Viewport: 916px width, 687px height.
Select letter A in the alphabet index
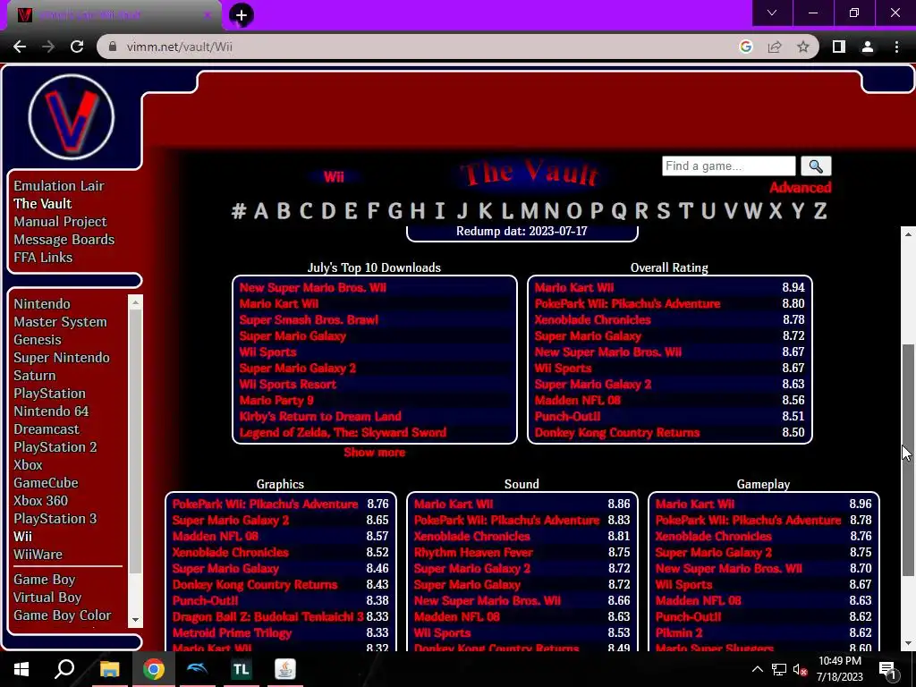click(261, 210)
